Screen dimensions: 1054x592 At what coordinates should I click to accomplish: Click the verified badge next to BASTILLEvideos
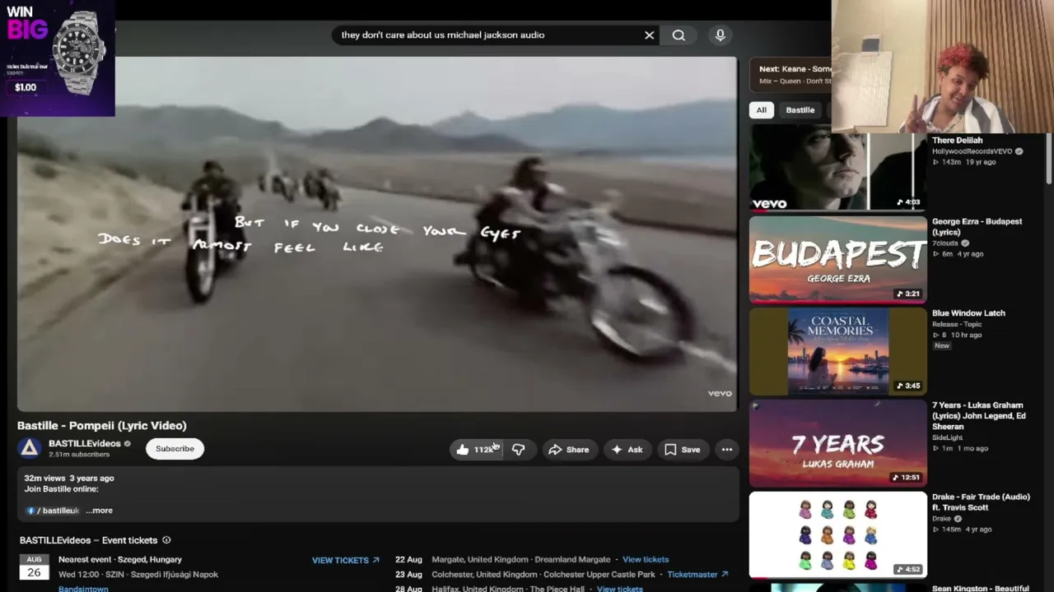pos(127,444)
